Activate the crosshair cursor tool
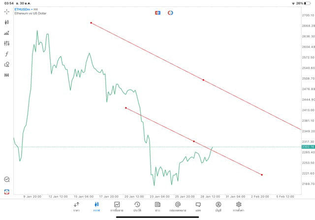Image resolution: width=315 pixels, height=220 pixels. click(7, 11)
